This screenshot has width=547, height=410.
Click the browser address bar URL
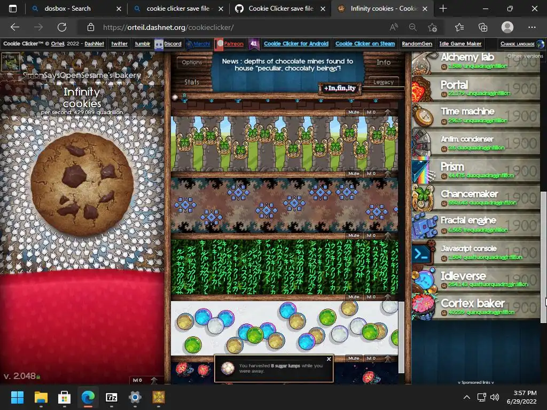pyautogui.click(x=168, y=27)
